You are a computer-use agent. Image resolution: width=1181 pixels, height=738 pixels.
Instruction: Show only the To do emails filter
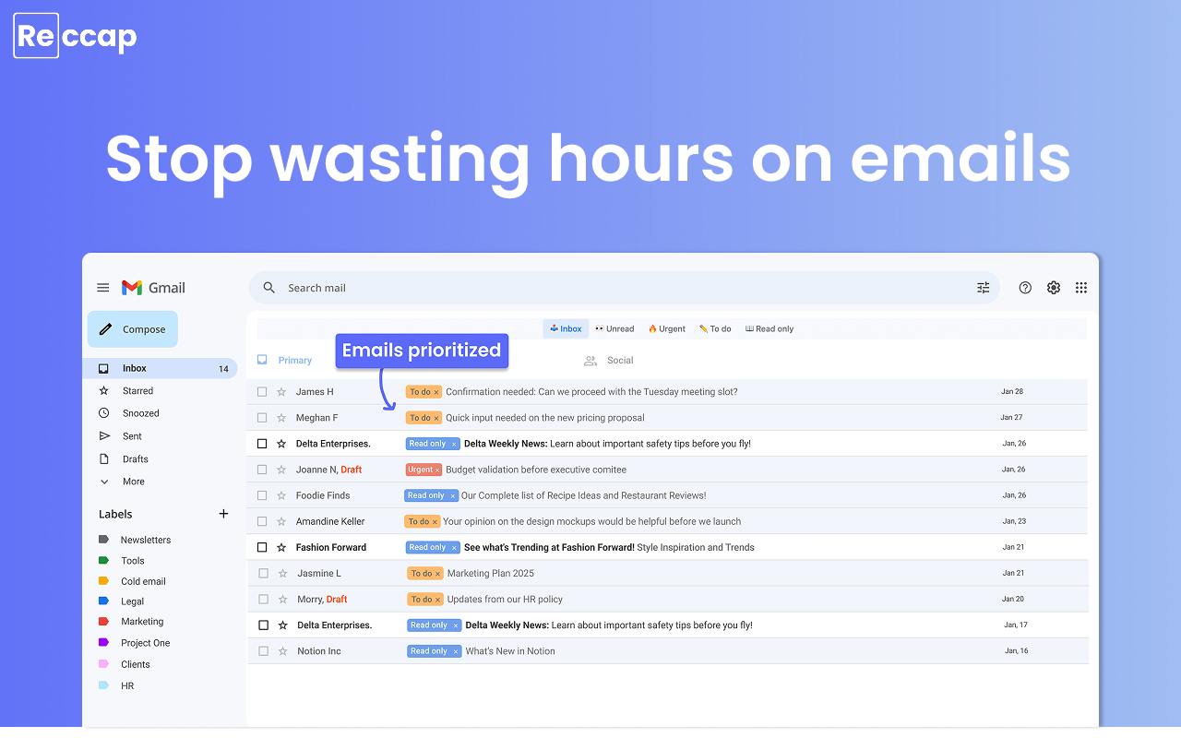[715, 328]
